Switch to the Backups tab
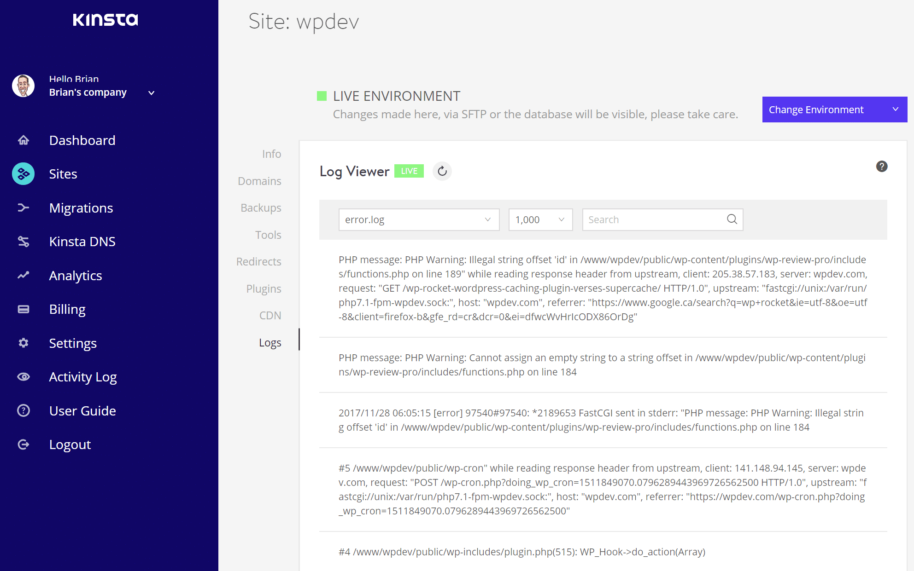Image resolution: width=914 pixels, height=571 pixels. 261,208
